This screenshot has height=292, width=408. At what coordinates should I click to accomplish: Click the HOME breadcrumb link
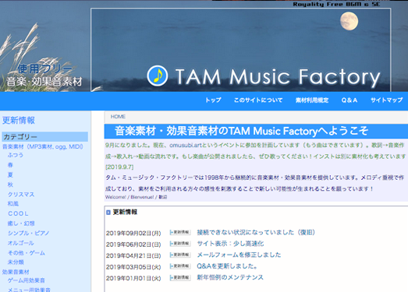[x=118, y=116]
